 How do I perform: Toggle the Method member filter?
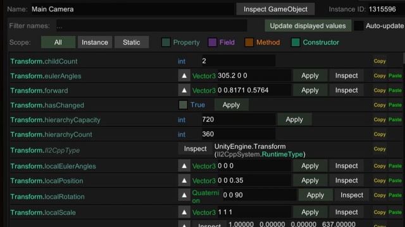pyautogui.click(x=249, y=42)
